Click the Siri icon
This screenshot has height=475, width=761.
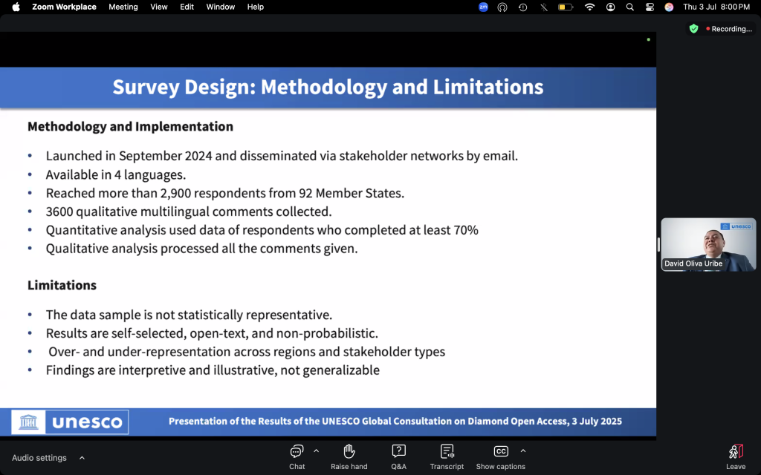[x=669, y=7]
